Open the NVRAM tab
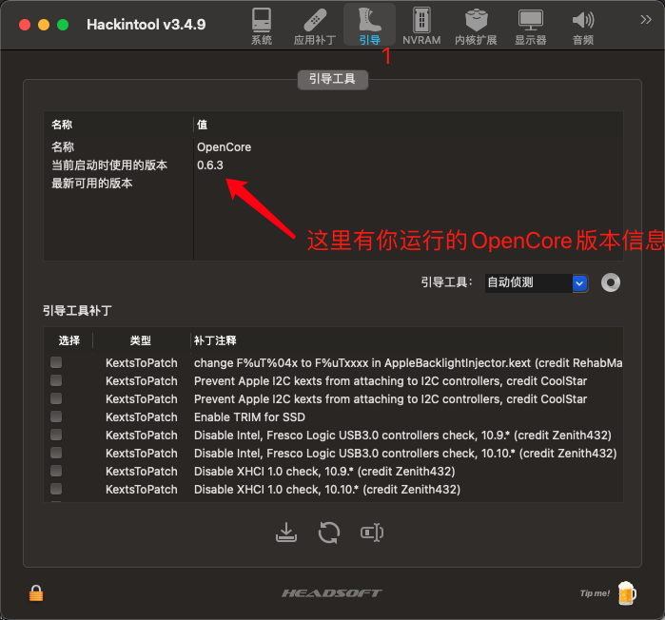The image size is (665, 620). click(x=421, y=27)
